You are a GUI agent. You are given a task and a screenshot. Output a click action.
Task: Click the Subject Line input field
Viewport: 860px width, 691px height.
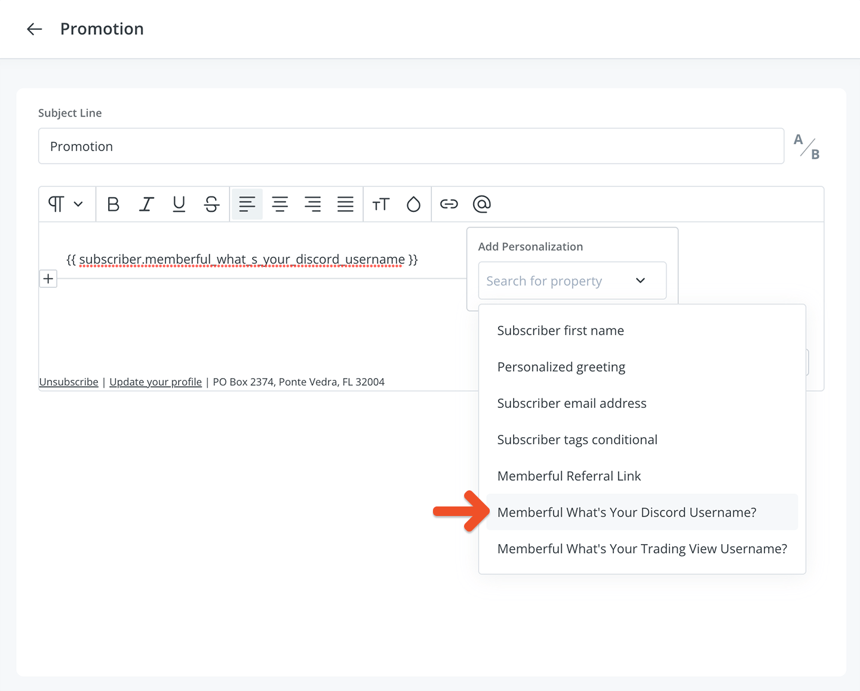click(411, 146)
